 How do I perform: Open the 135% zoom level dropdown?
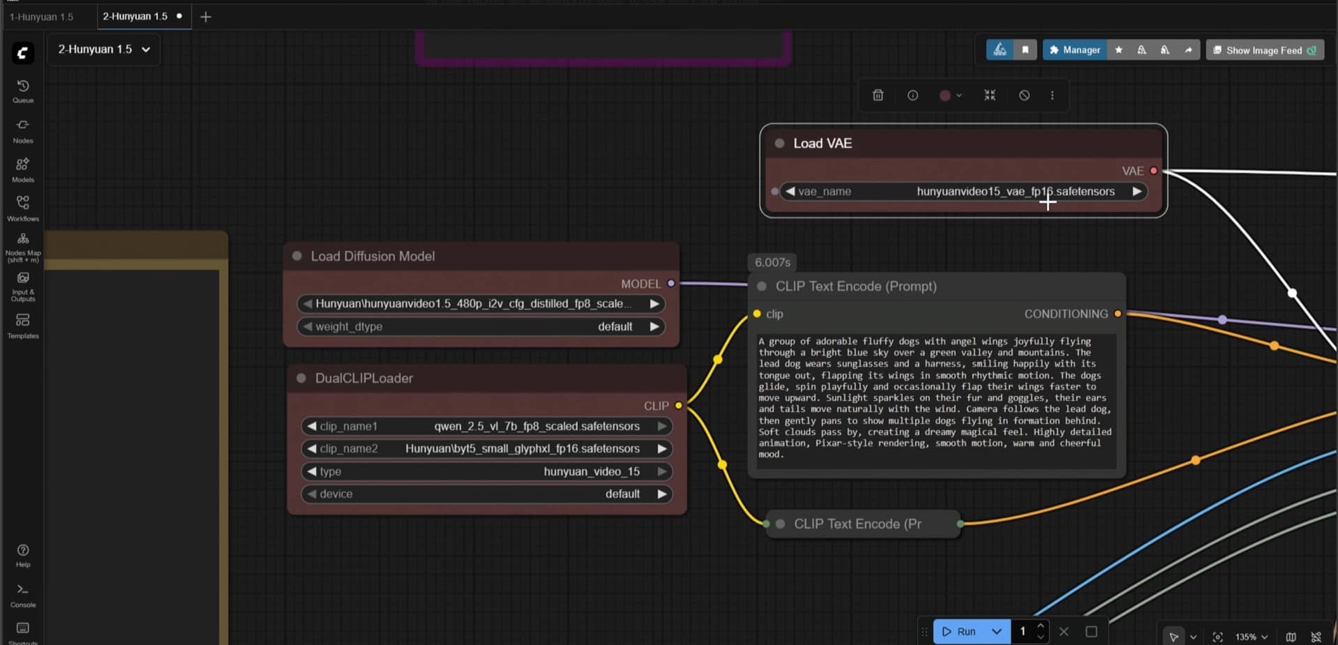(x=1251, y=637)
